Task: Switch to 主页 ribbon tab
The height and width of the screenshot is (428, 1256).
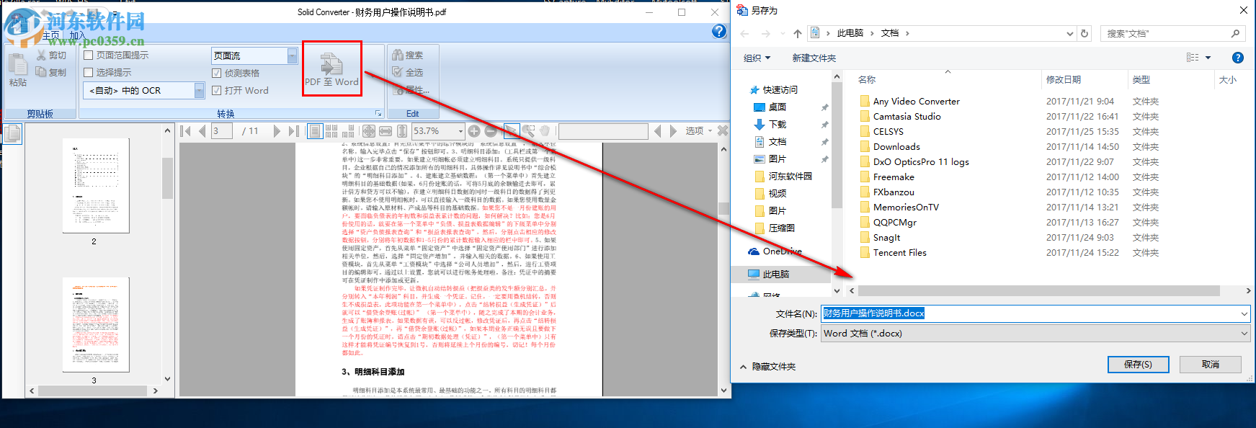Action: [x=51, y=35]
